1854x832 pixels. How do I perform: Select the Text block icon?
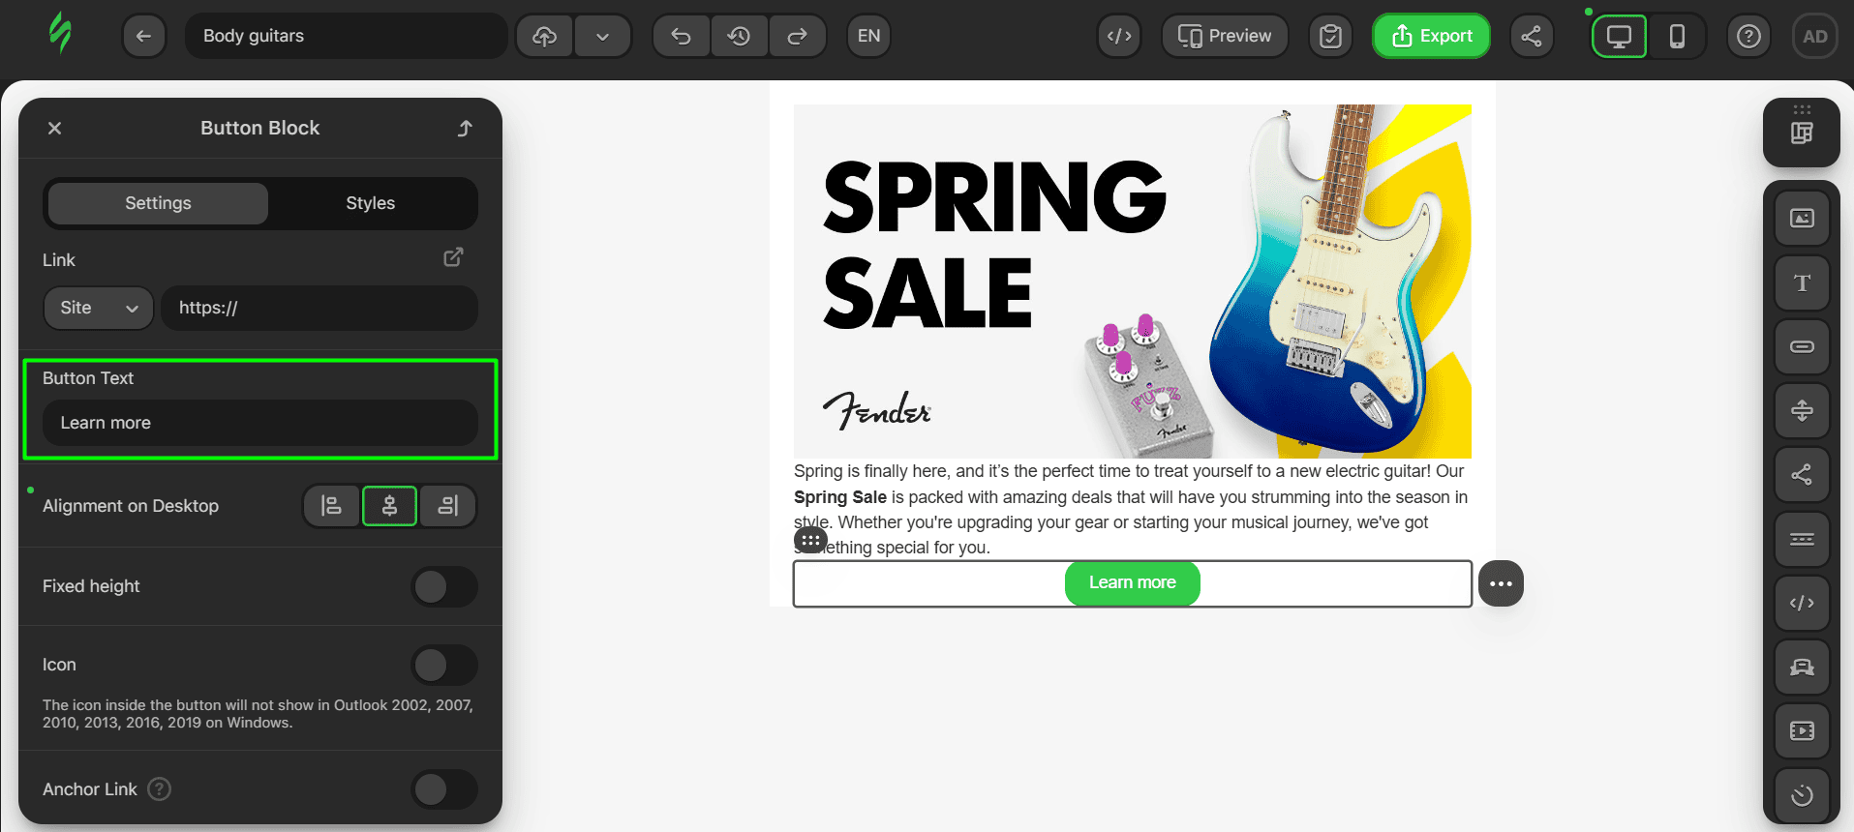click(x=1802, y=282)
